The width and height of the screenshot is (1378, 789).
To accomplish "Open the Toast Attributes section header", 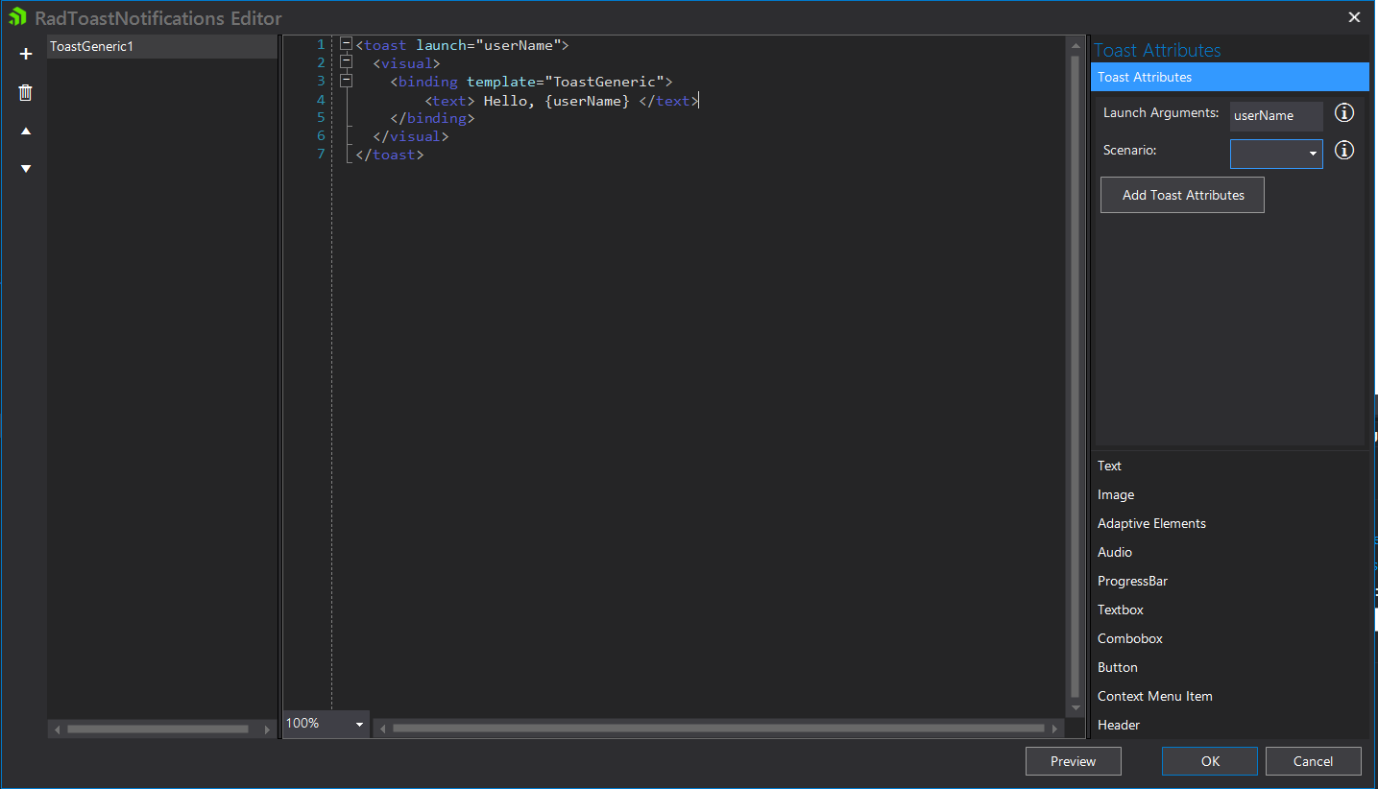I will click(1230, 77).
